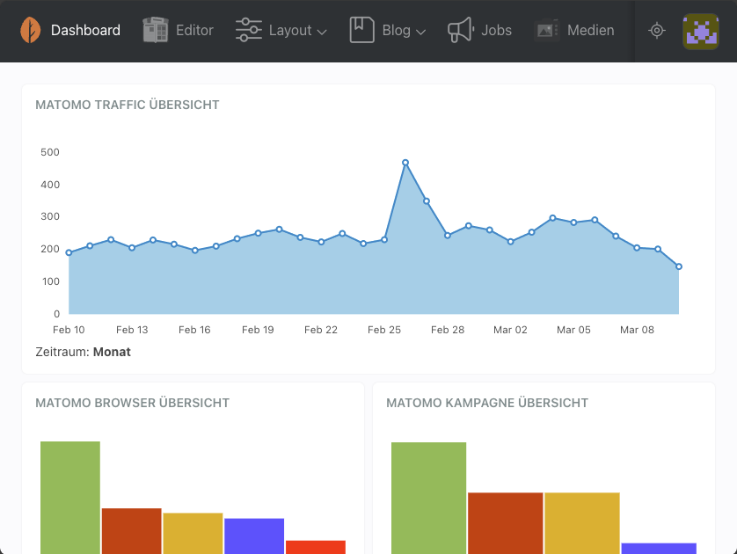Click the purple bar in Kampagne chart

[x=659, y=549]
